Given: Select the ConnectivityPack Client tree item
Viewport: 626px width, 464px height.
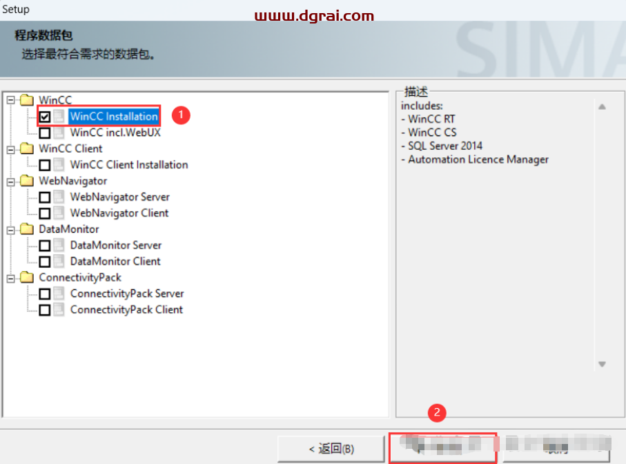Looking at the screenshot, I should click(x=126, y=309).
